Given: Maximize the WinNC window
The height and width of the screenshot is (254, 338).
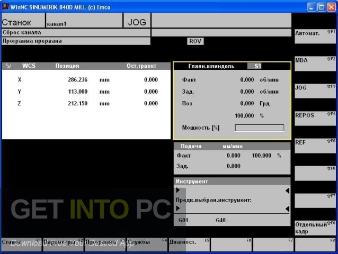Looking at the screenshot, I should (322, 7).
